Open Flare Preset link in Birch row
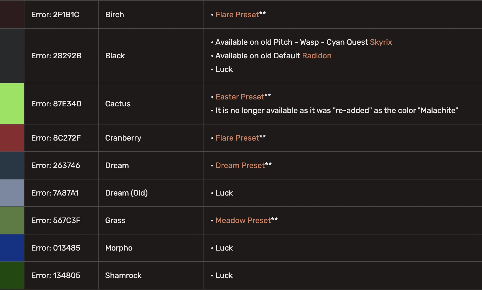 (x=237, y=15)
